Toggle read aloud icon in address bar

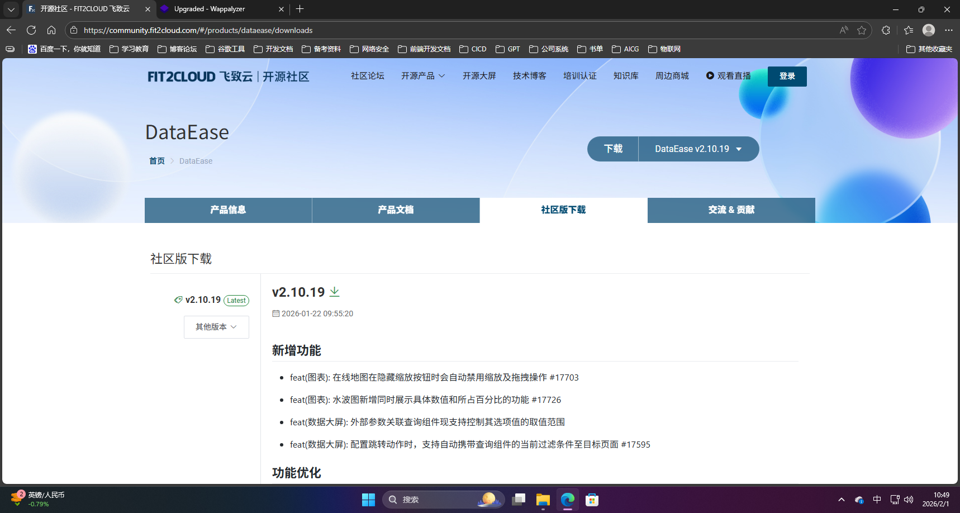844,30
